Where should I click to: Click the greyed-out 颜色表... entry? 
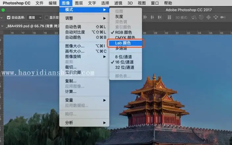coord(125,76)
